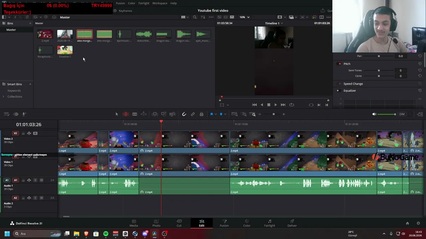Viewport: 426px width, 239px height.
Task: Toggle Linked Selection chain
Action: [x=193, y=114]
